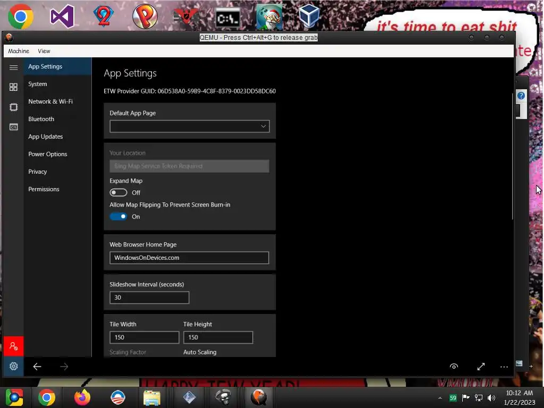This screenshot has width=544, height=408.
Task: Open the command line sidebar icon
Action: tap(13, 127)
